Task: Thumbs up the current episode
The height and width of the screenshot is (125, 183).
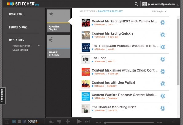Action: click(x=51, y=122)
